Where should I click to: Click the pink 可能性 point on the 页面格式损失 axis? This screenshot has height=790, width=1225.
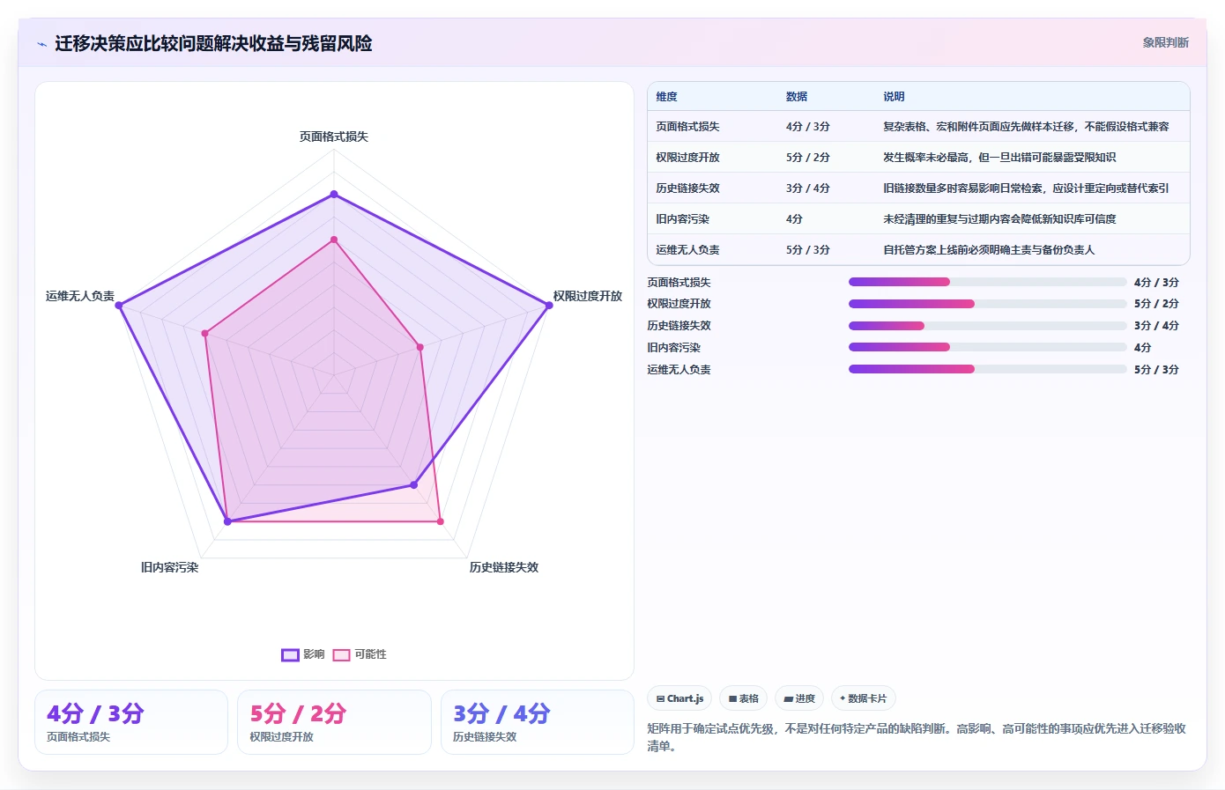(334, 240)
